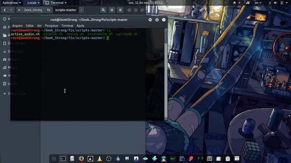The height and width of the screenshot is (163, 291).
Task: Minimize the terminal window
Action: pyautogui.click(x=150, y=20)
